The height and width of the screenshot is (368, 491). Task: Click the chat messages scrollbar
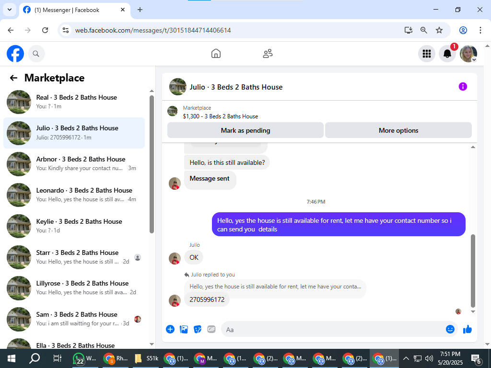point(473,271)
